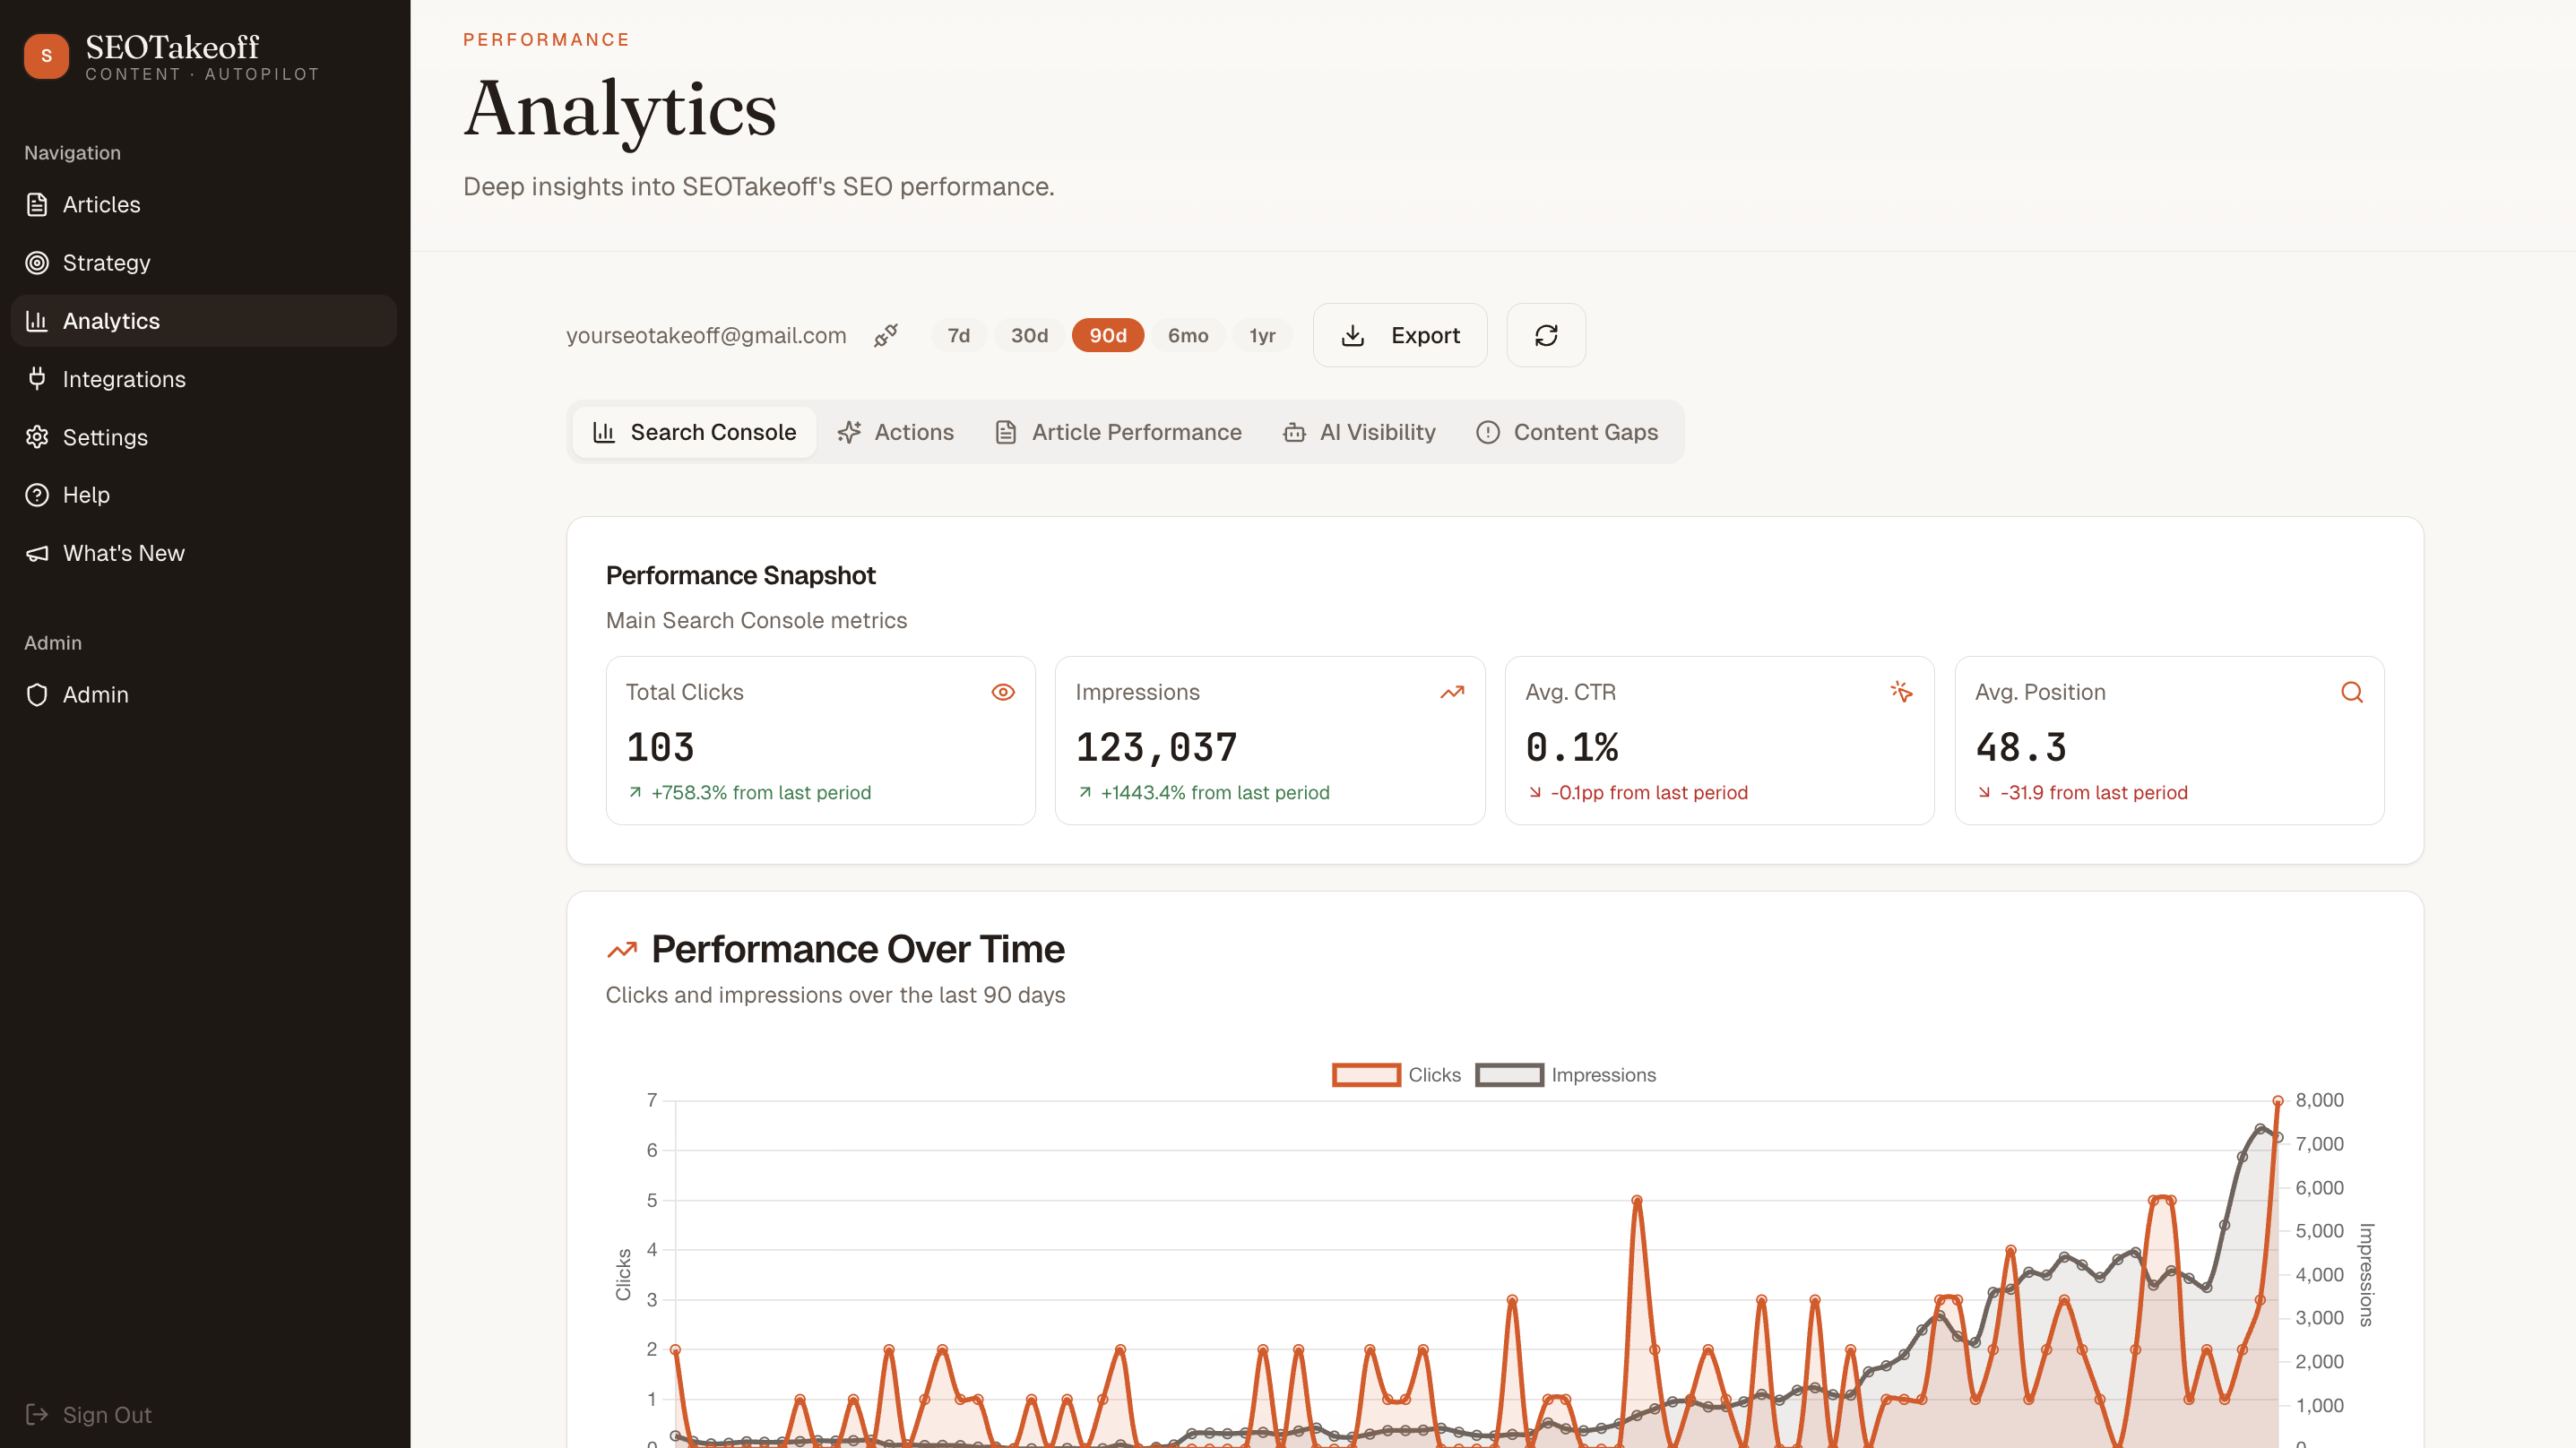Click the eye icon on Total Clicks card
This screenshot has width=2576, height=1448.
tap(1003, 692)
